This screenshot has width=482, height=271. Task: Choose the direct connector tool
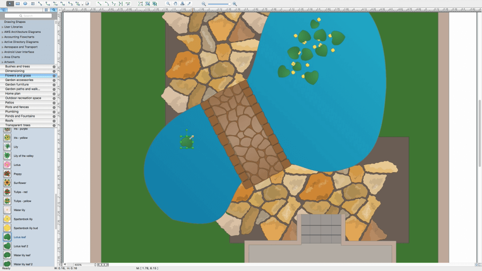point(40,4)
